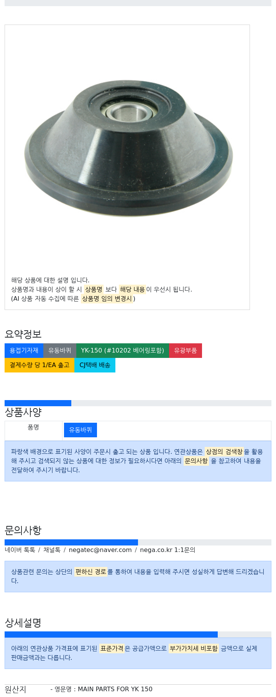Click the highlighted 상점의 검색창 text

(x=224, y=451)
